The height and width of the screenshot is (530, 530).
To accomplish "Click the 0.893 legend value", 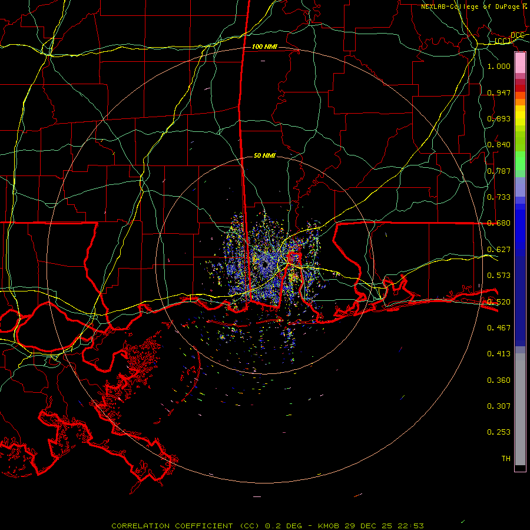I will 499,118.
